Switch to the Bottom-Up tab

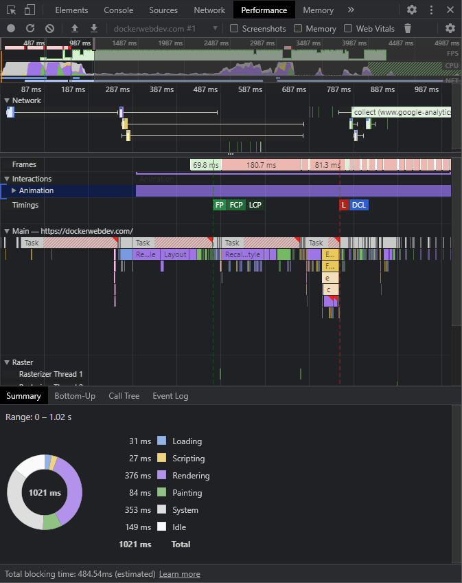(x=75, y=396)
